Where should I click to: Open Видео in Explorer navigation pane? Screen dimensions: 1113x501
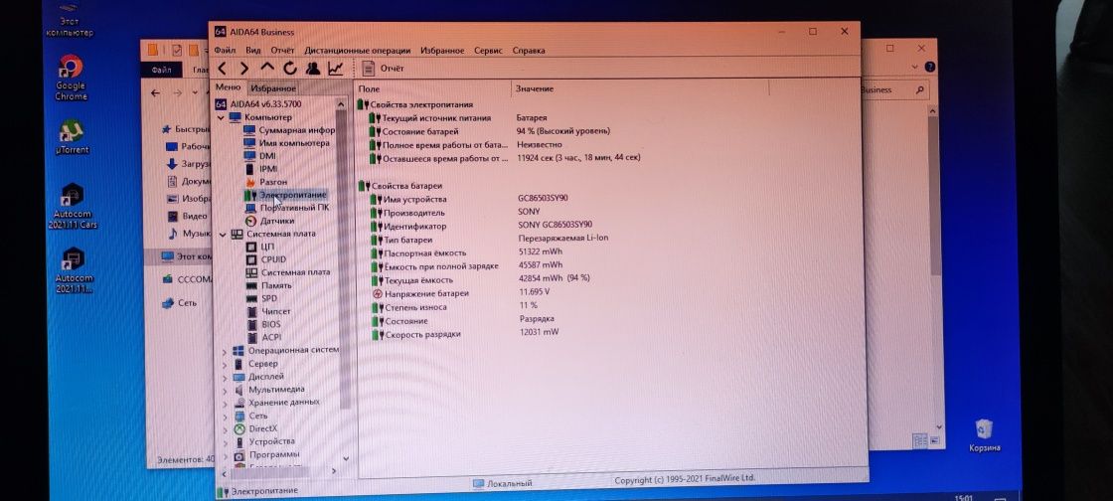pos(188,216)
